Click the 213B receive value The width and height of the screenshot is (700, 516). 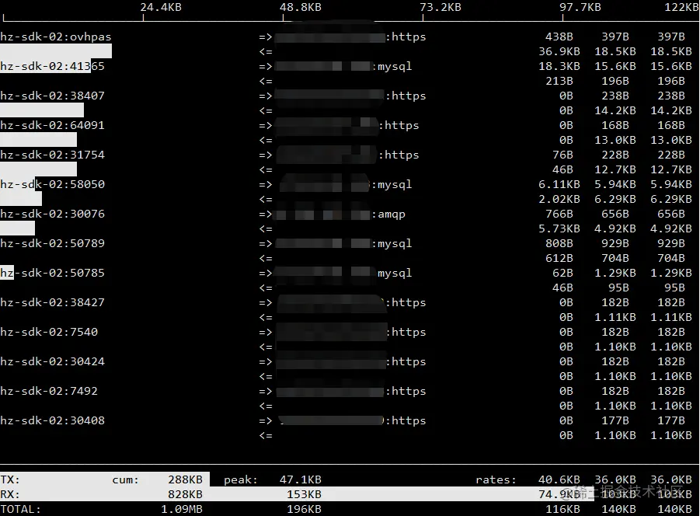point(559,82)
